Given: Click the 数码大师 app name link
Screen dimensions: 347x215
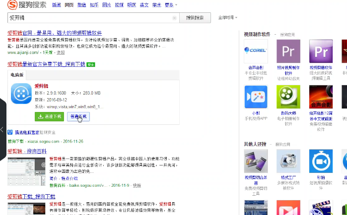Looking at the screenshot, I should pyautogui.click(x=288, y=113).
